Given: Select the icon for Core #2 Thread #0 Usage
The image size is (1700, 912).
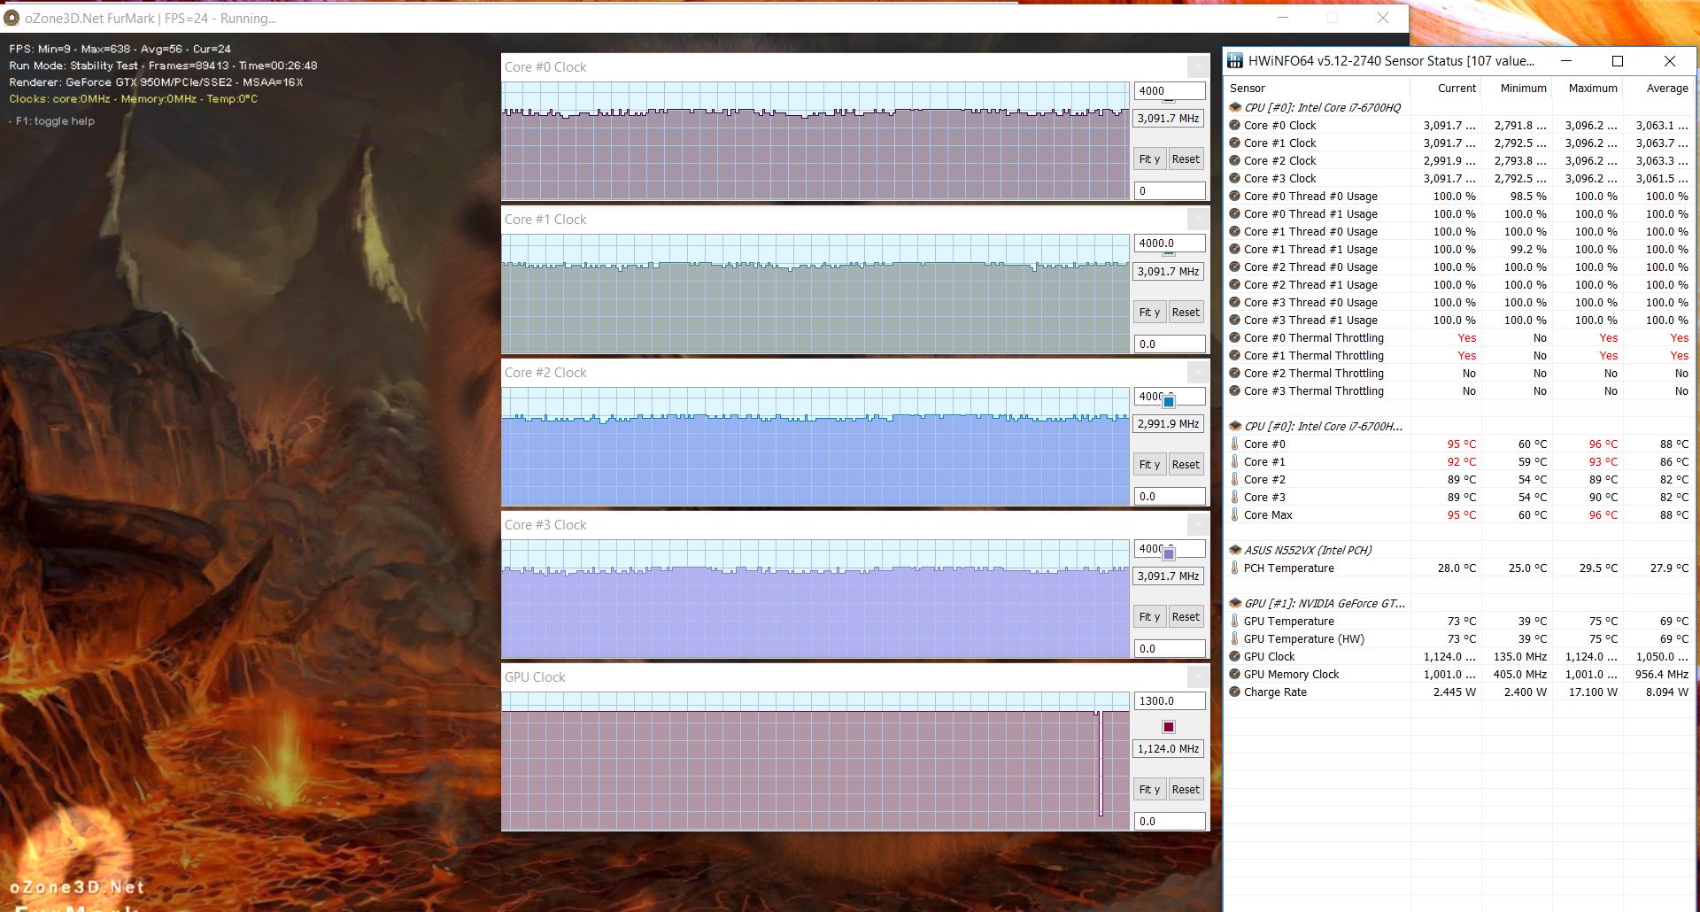Looking at the screenshot, I should click(1235, 267).
